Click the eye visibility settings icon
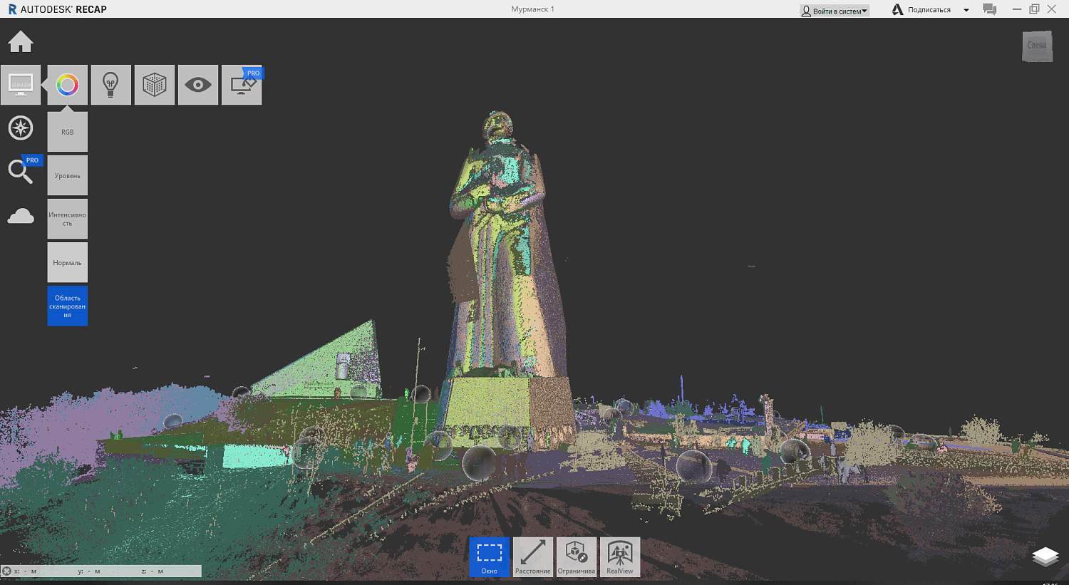 point(198,85)
